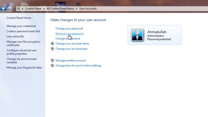208x117 pixels.
Task: Open Manage your fingerprint data
Action: click(24, 68)
